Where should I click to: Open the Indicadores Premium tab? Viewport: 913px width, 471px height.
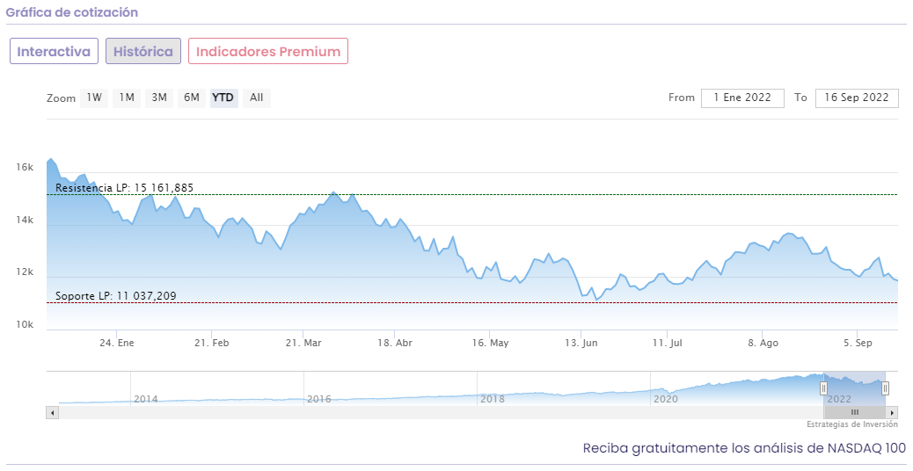click(x=268, y=51)
